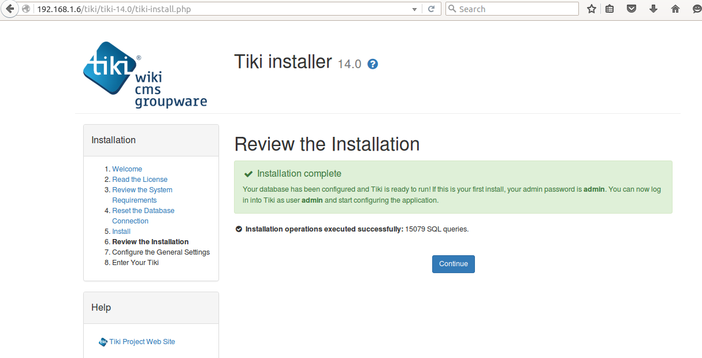Click Configure the General Settings step text
Image resolution: width=702 pixels, height=358 pixels.
pos(161,252)
